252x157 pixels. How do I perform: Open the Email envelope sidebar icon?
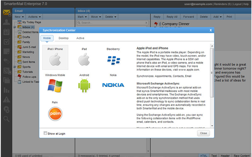7,12
